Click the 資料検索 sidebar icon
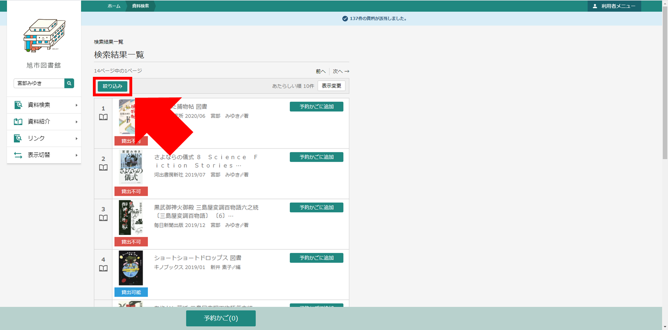668x330 pixels. tap(18, 105)
